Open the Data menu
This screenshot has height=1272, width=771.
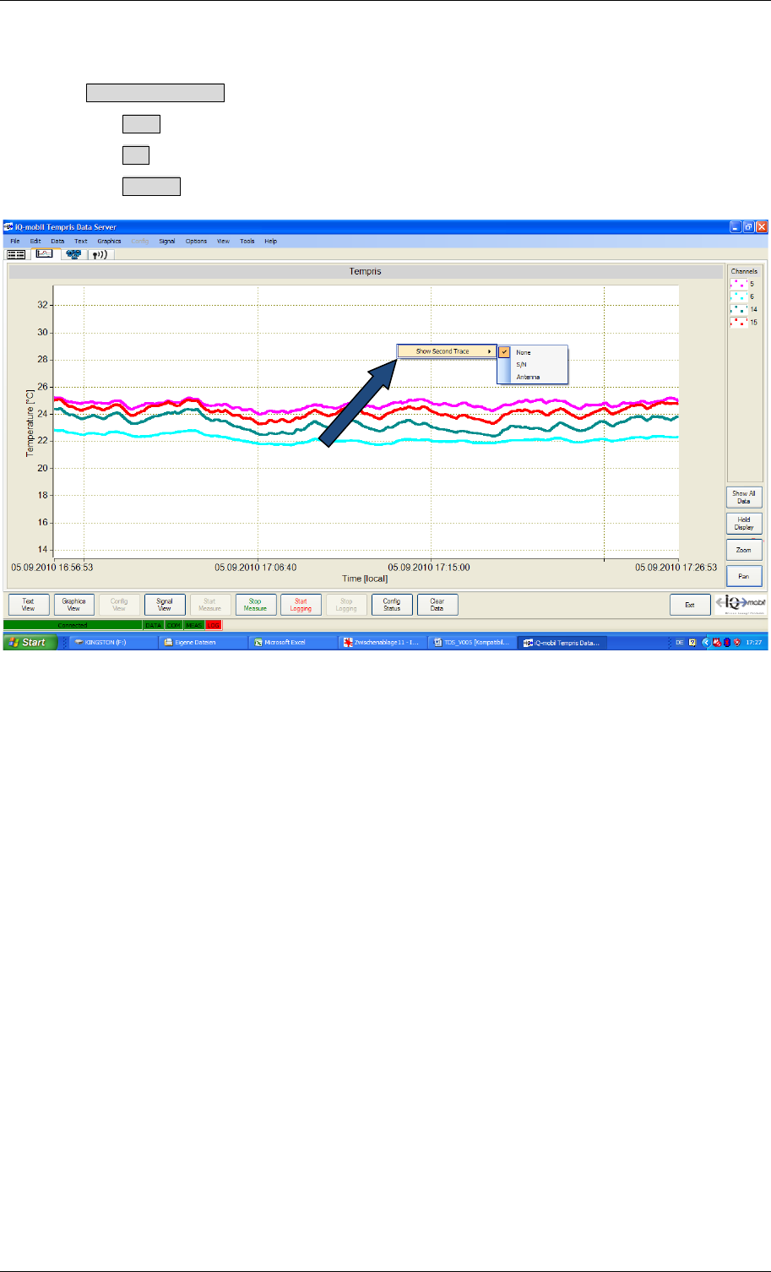pos(57,241)
